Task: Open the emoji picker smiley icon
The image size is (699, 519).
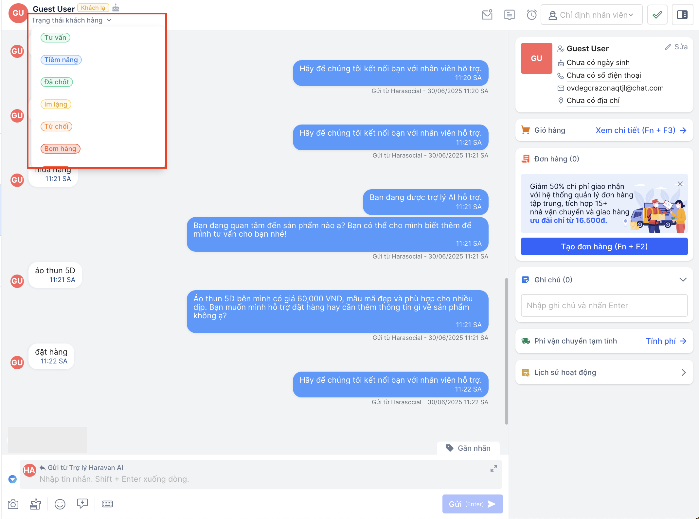Action: (60, 504)
